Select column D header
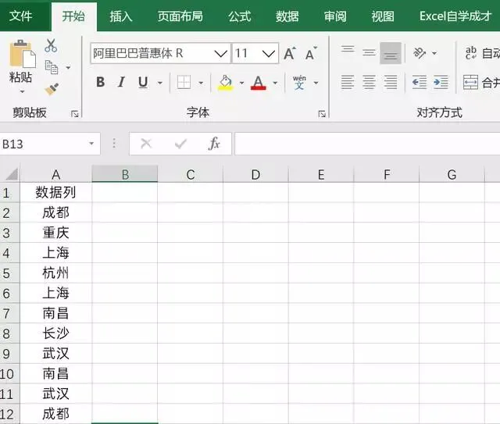Viewport: 500px width, 424px height. coord(255,174)
